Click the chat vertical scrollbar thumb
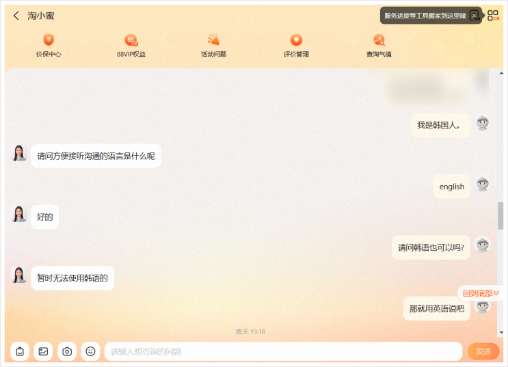Viewport: 508px width, 367px height. pos(501,216)
